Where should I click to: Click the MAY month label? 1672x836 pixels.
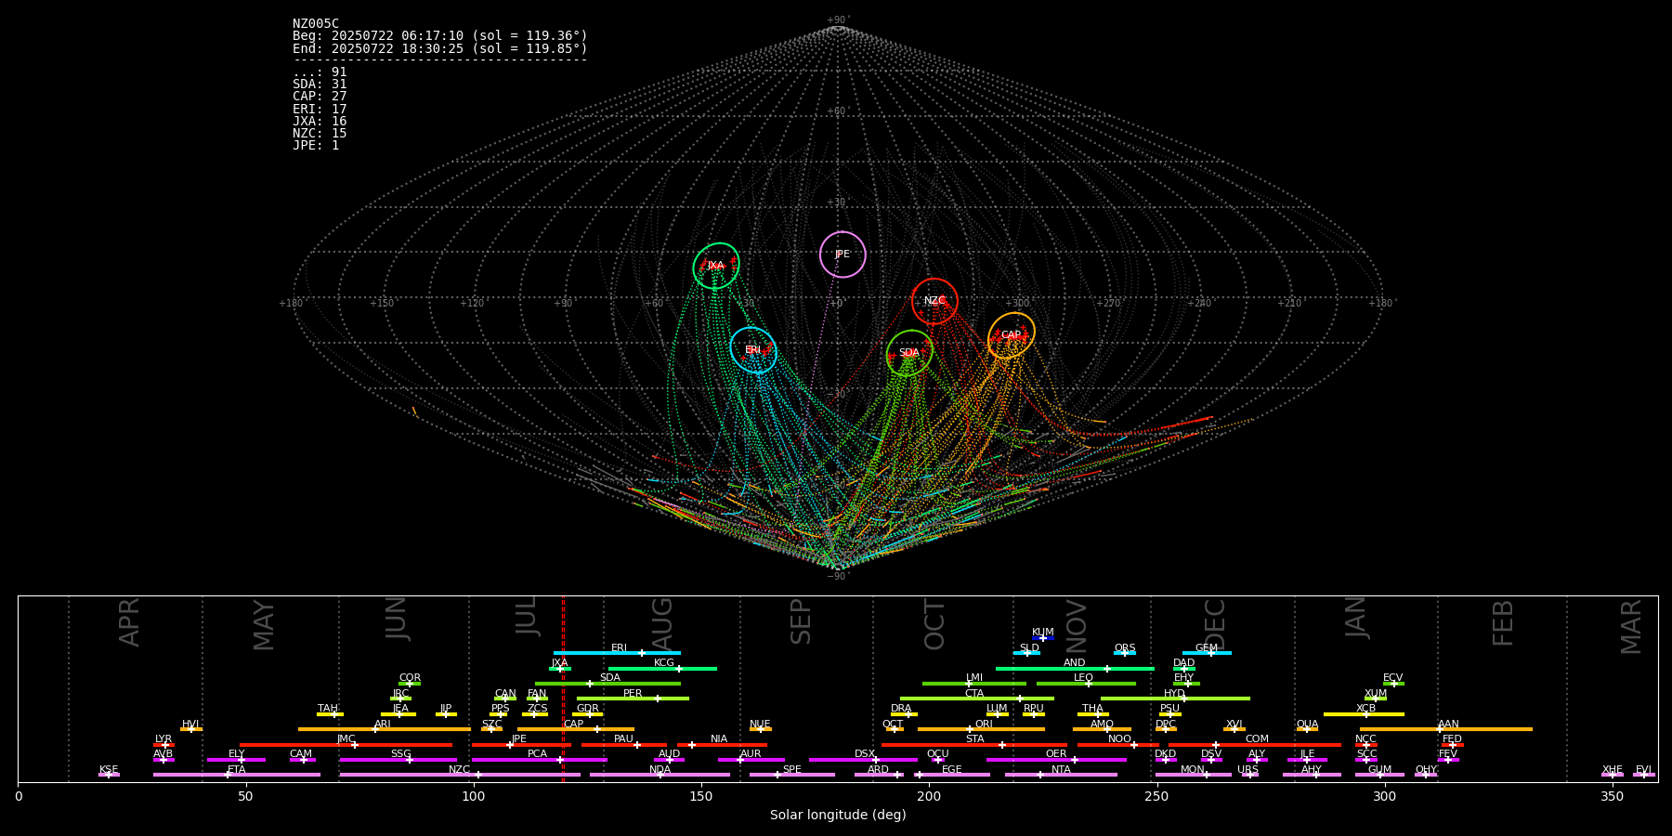click(264, 624)
